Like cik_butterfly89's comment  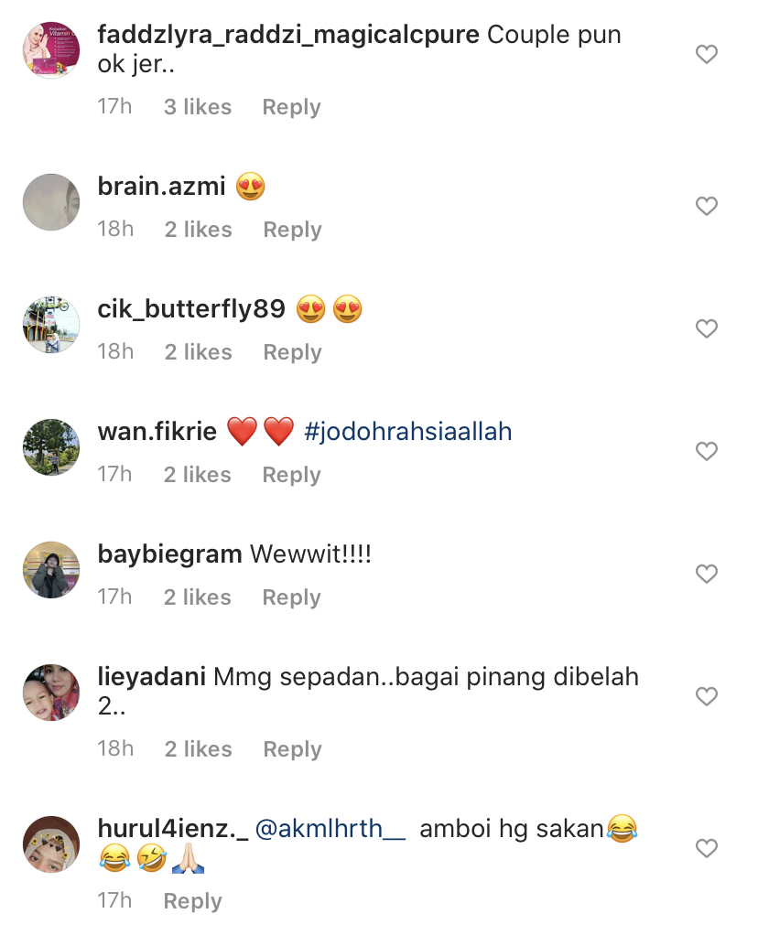706,328
